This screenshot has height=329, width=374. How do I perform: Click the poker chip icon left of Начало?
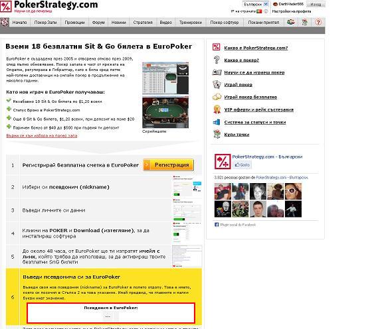pyautogui.click(x=4, y=22)
